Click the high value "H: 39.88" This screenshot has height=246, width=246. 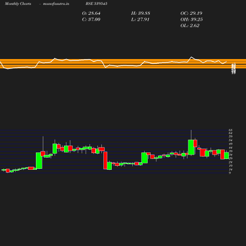141,13
